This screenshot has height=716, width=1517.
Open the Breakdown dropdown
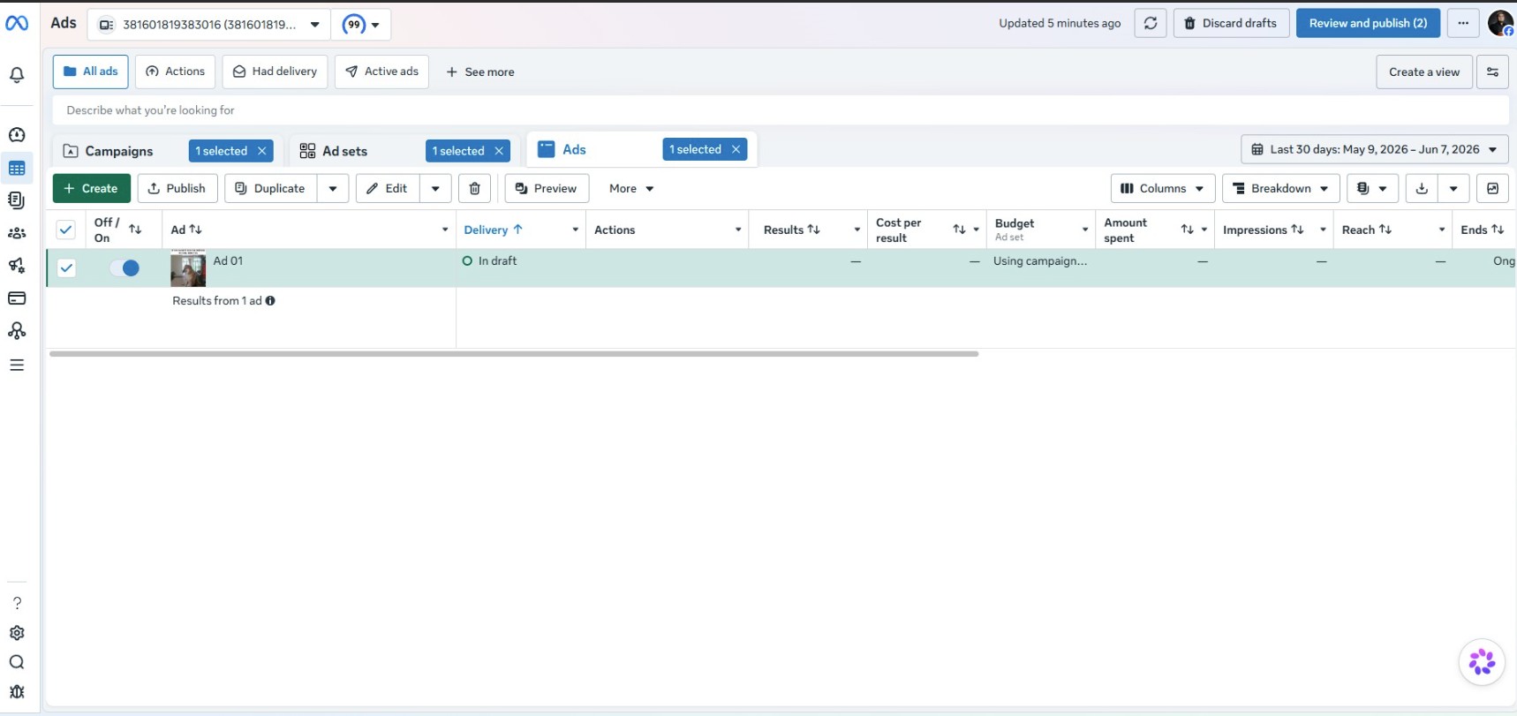(x=1280, y=188)
